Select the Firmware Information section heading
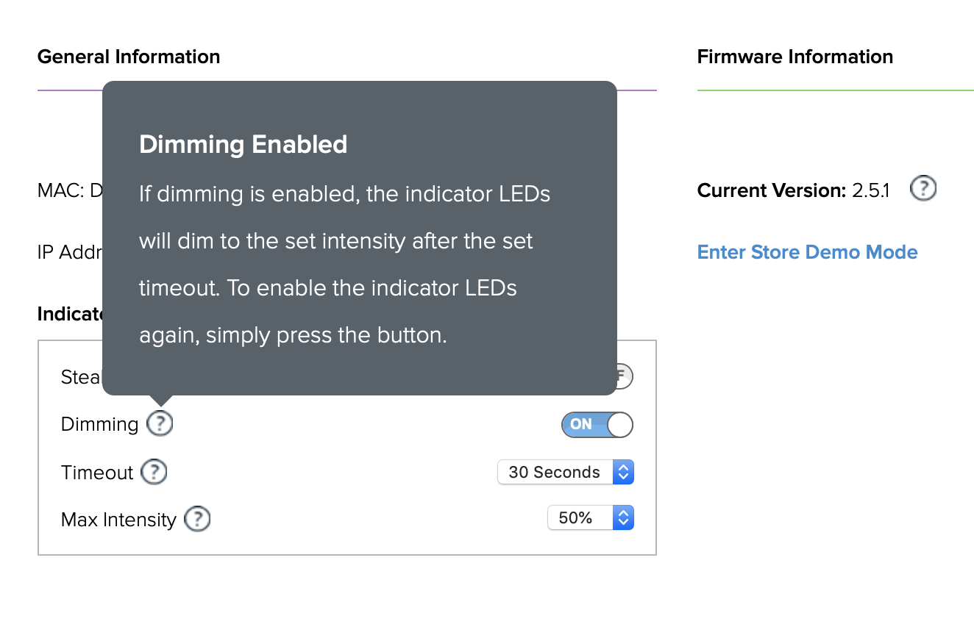Image resolution: width=974 pixels, height=638 pixels. coord(795,57)
